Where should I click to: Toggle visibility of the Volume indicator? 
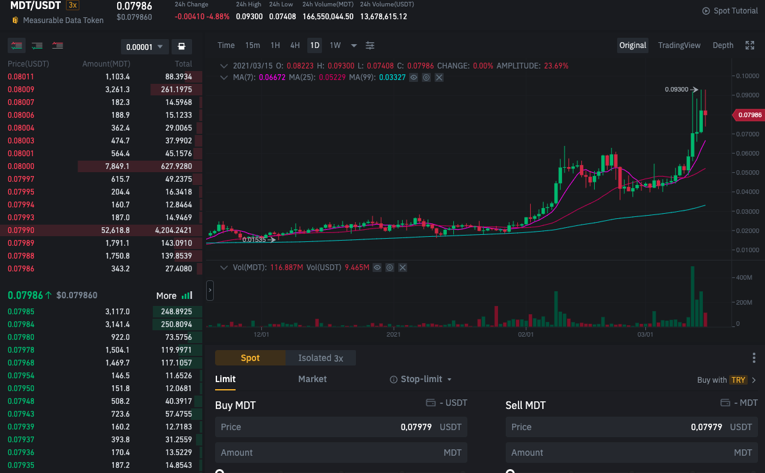tap(377, 268)
